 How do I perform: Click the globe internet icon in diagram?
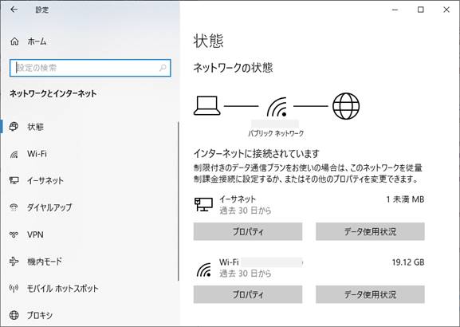(346, 106)
